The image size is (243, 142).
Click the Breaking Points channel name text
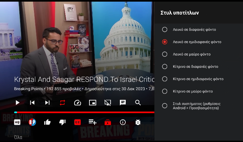click(x=29, y=89)
